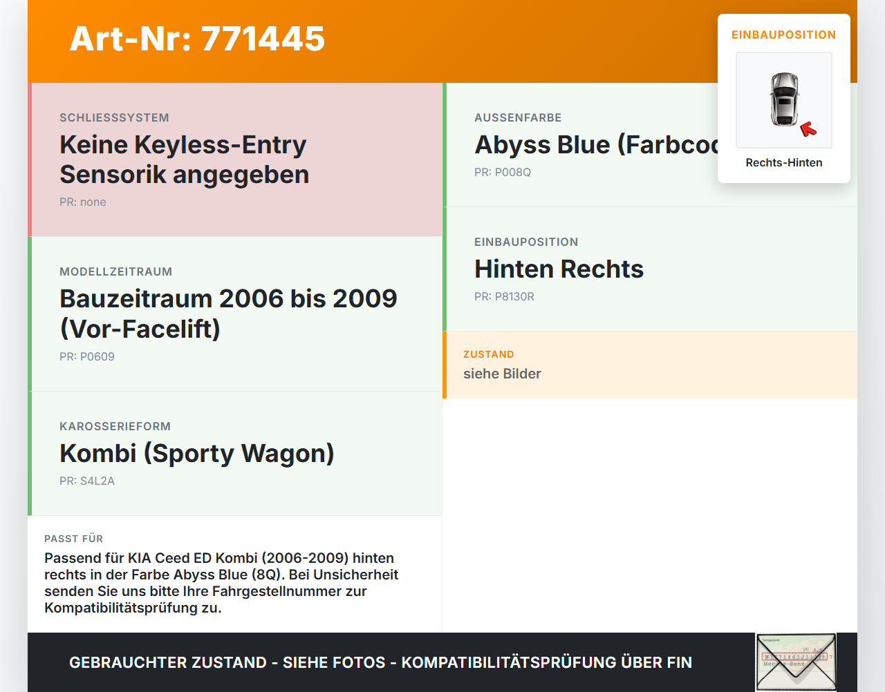Click the car position diagram thumbnail
The height and width of the screenshot is (692, 885).
click(784, 100)
